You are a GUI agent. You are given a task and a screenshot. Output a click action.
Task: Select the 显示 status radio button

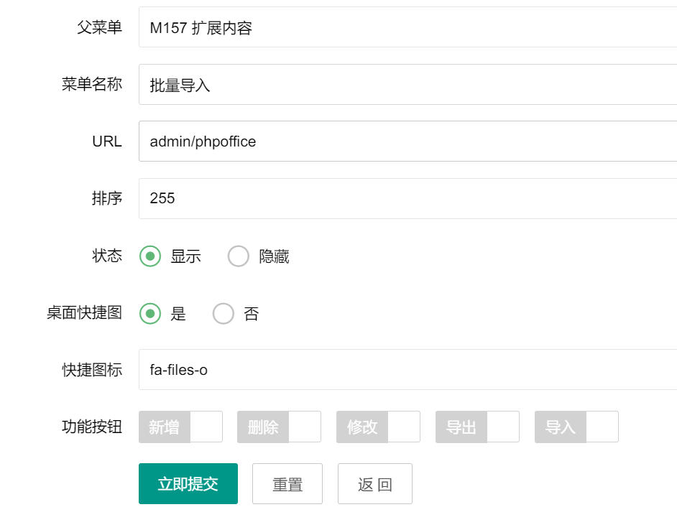pyautogui.click(x=150, y=256)
